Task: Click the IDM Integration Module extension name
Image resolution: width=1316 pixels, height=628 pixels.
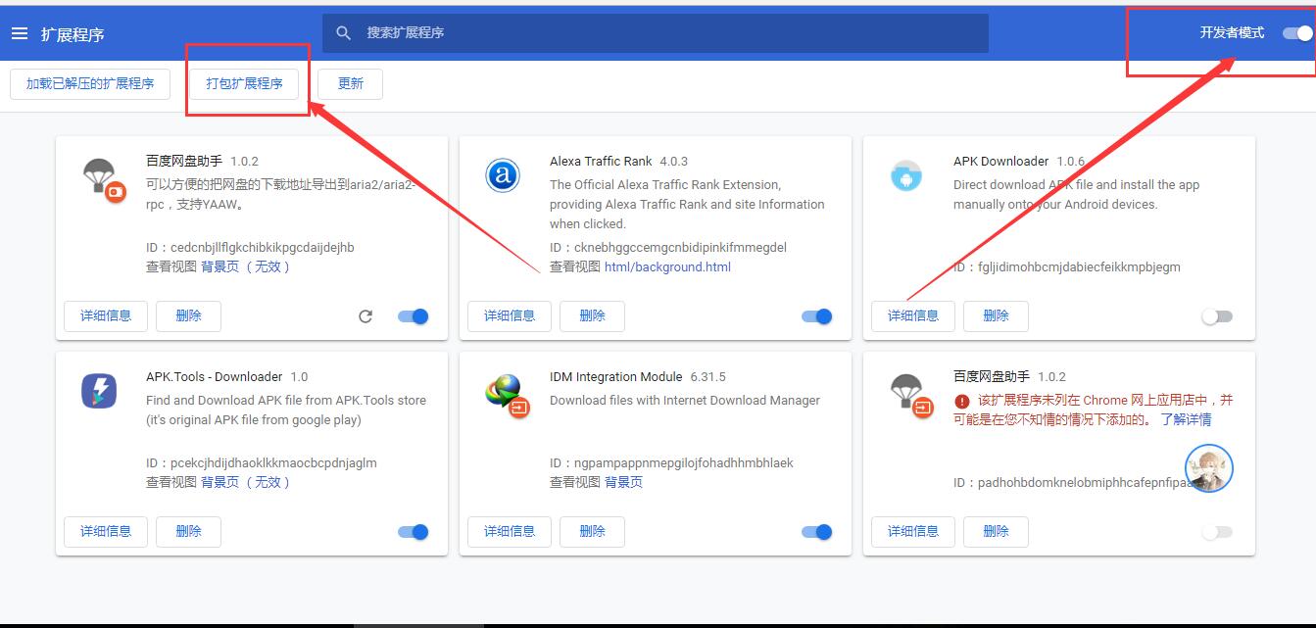Action: [615, 376]
